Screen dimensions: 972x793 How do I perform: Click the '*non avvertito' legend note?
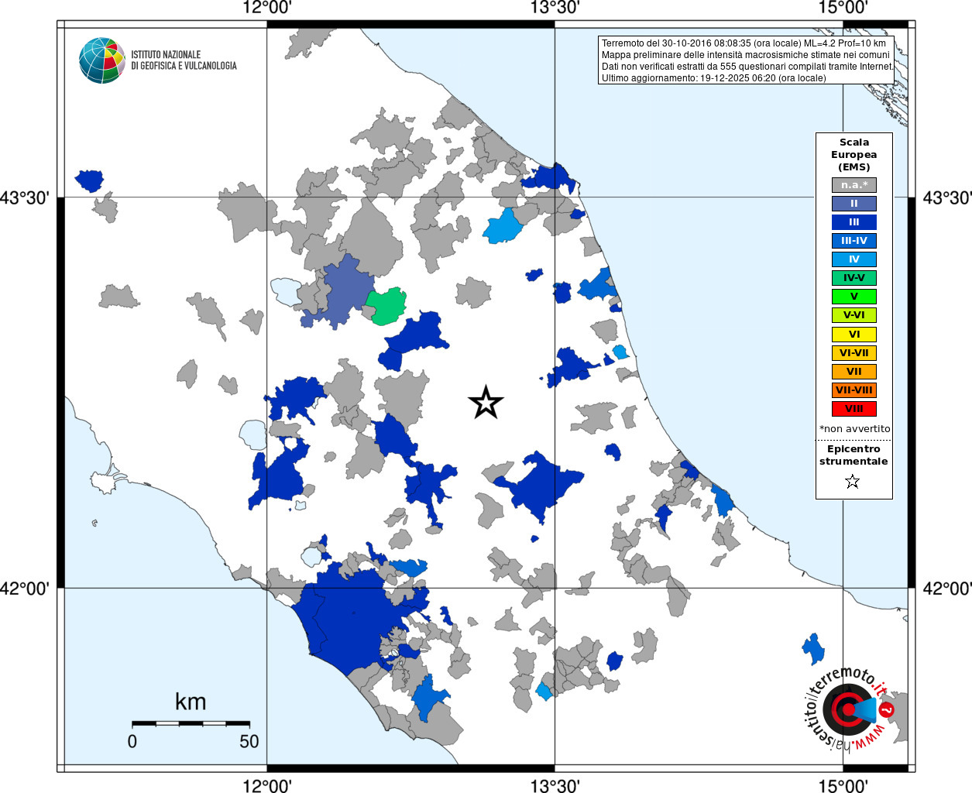pos(855,429)
